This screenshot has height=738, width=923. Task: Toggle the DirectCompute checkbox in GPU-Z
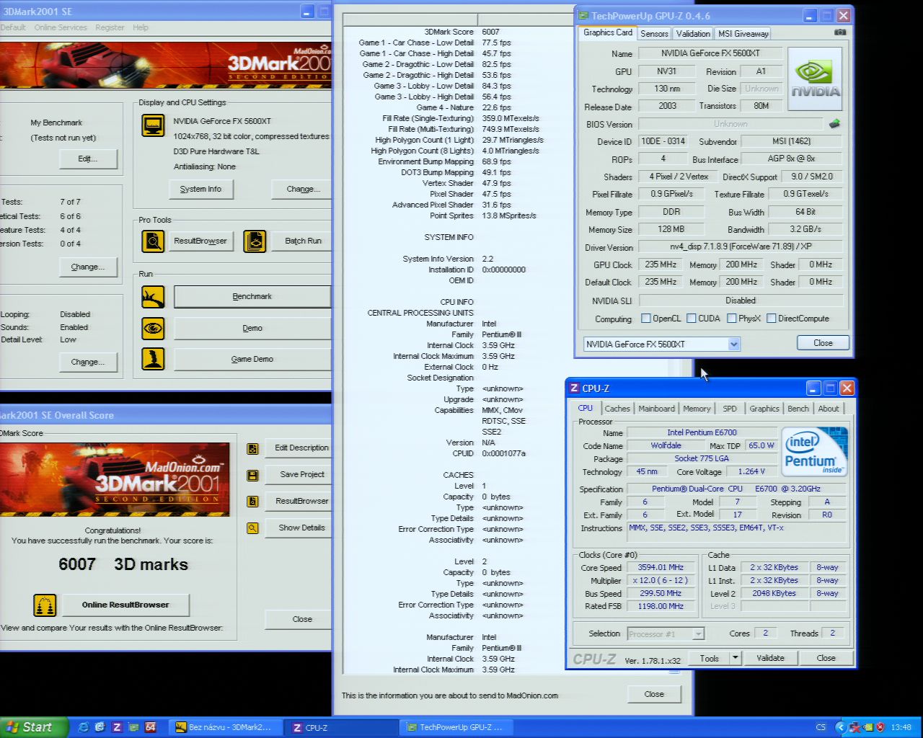click(772, 319)
